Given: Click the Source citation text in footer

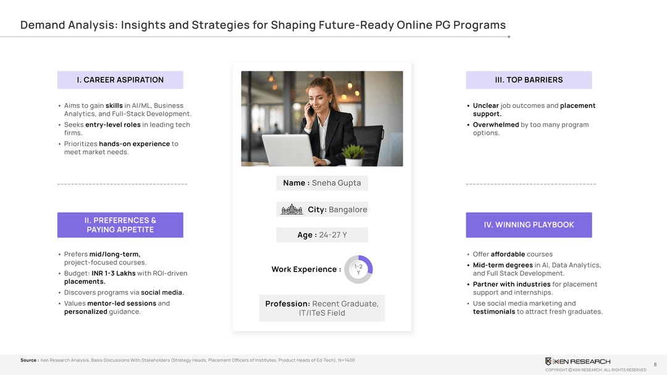Looking at the screenshot, I should (188, 360).
